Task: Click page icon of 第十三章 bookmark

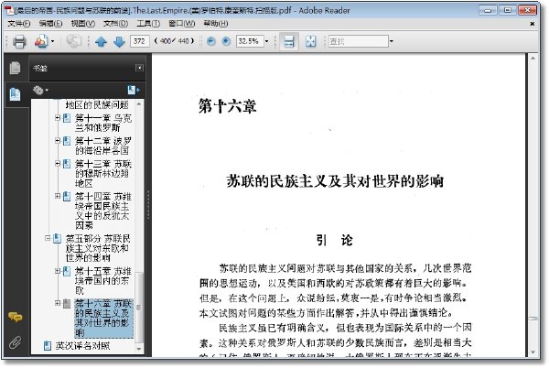Action: 67,164
